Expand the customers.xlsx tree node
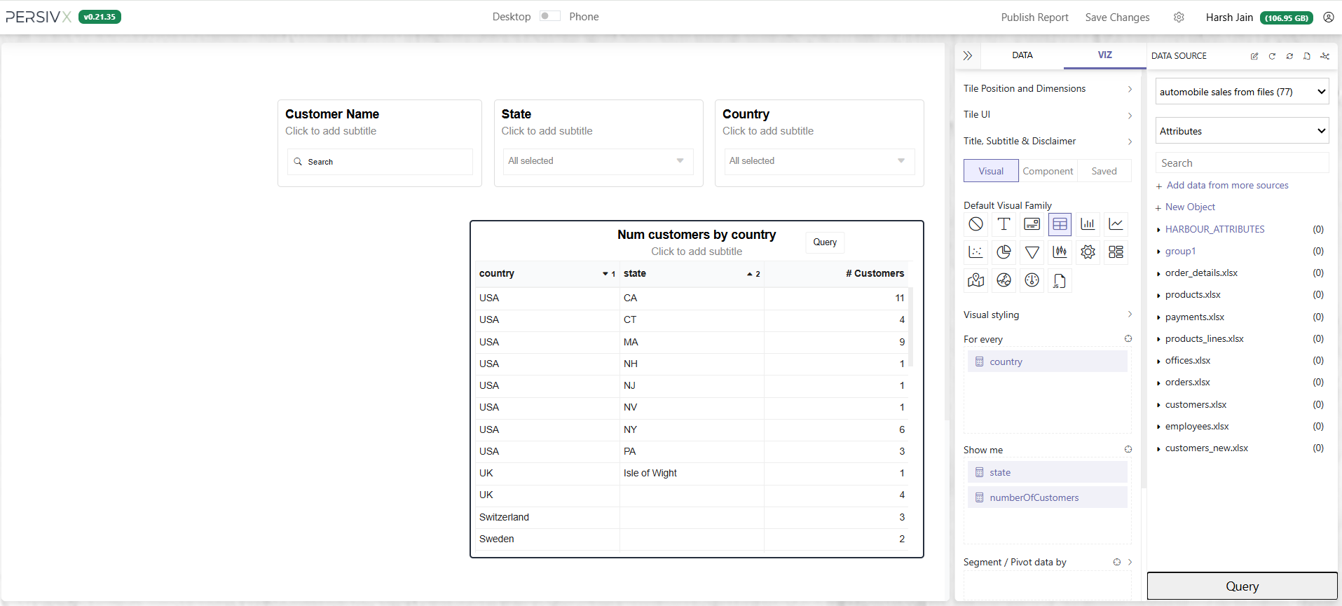 [x=1158, y=405]
